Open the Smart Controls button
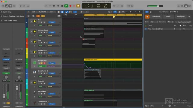The image size is (193, 108). pyautogui.click(x=21, y=6)
